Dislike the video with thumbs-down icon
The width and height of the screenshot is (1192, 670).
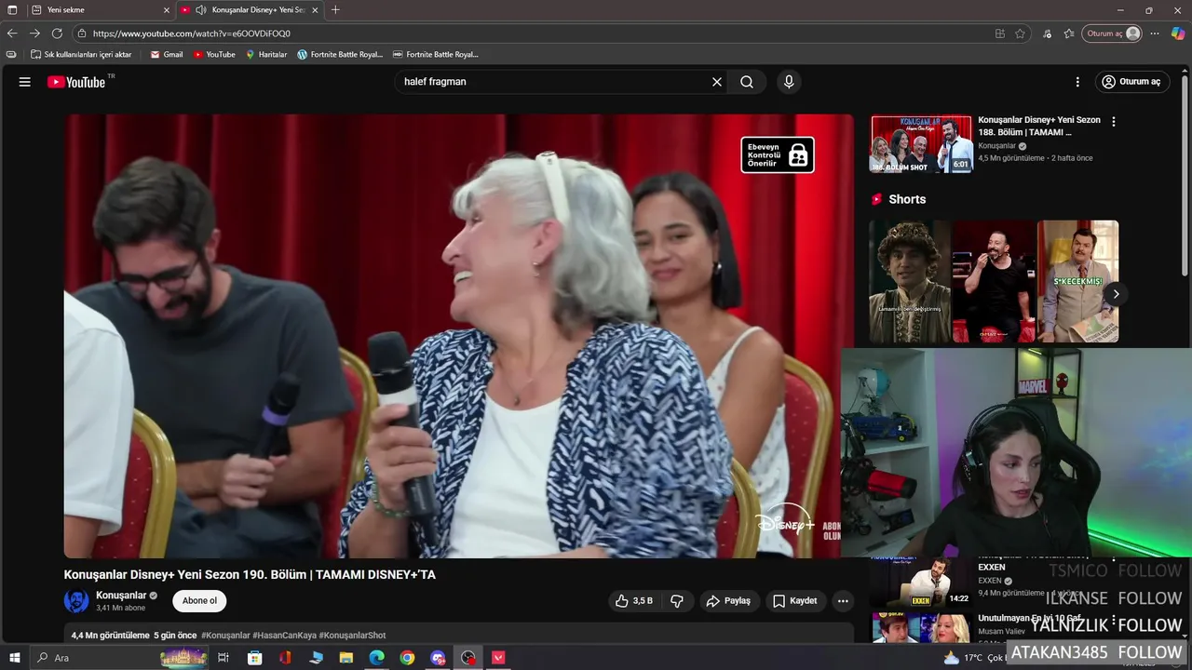tap(677, 601)
